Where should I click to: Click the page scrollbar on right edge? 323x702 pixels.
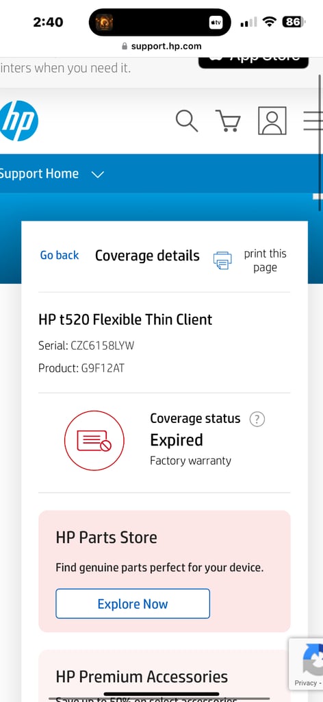320,121
